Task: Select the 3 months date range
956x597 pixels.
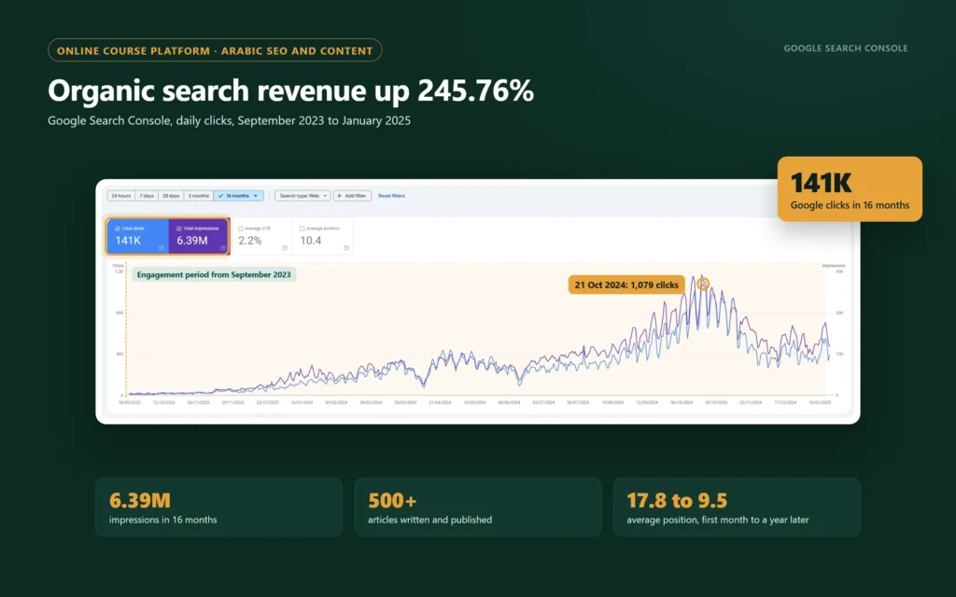Action: click(x=199, y=196)
